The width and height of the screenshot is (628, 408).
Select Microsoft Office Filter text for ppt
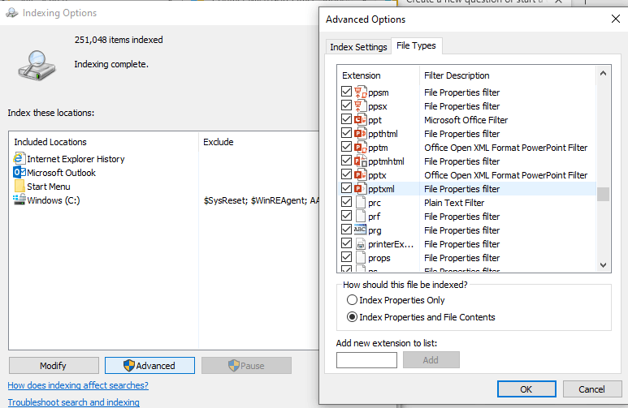coord(466,120)
